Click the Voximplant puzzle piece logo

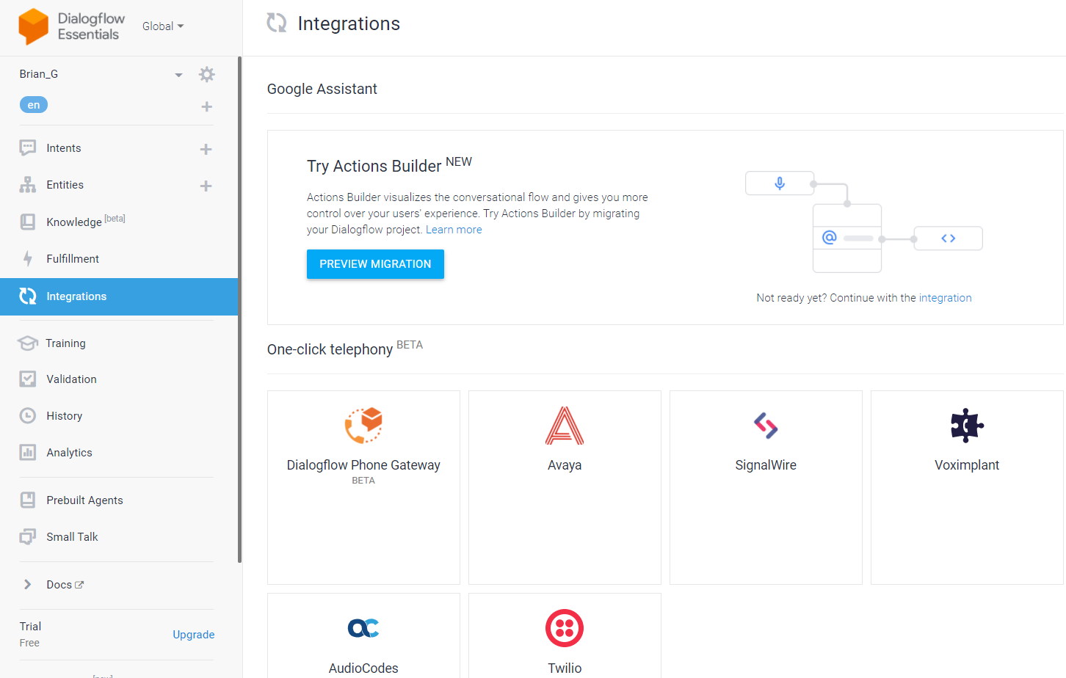tap(967, 426)
